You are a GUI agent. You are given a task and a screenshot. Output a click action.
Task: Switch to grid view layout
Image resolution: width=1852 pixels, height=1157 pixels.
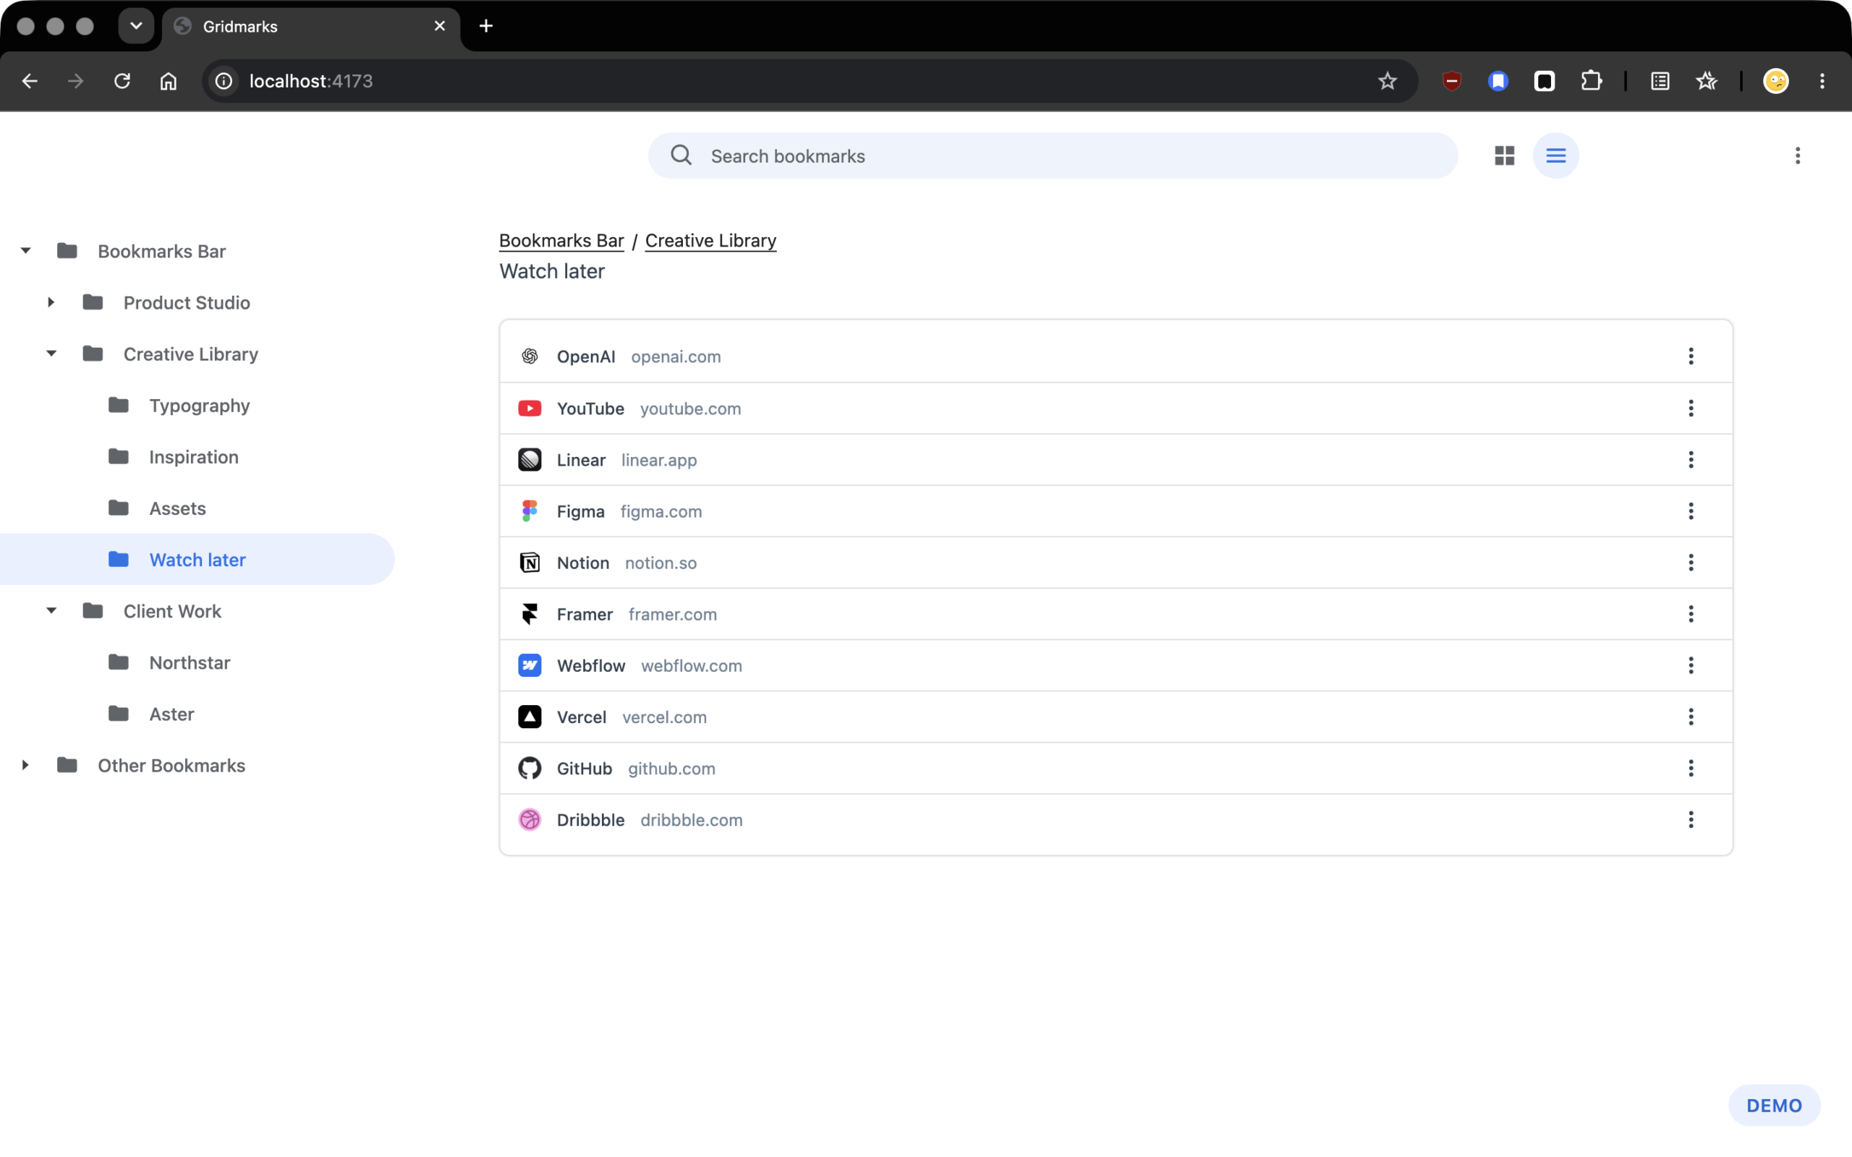(x=1504, y=156)
